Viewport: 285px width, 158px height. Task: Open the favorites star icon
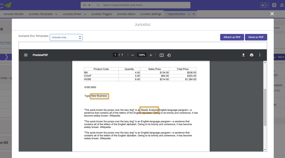pos(262,5)
